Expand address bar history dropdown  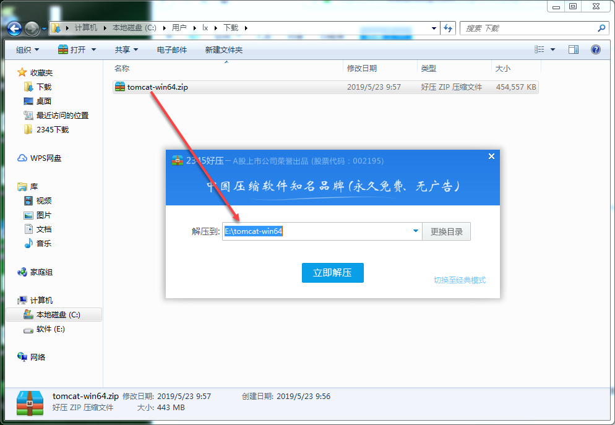pyautogui.click(x=434, y=28)
